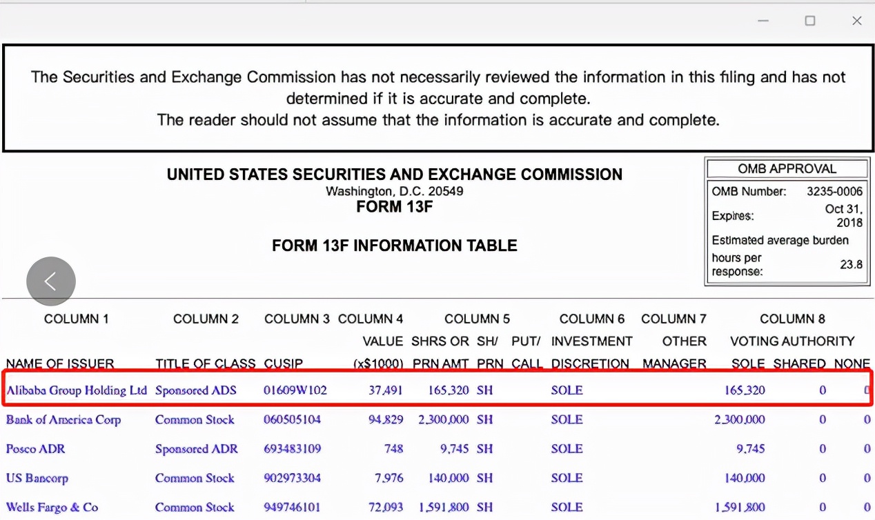Click the Alibaba value 37,491 cell
875x520 pixels.
[x=386, y=390]
